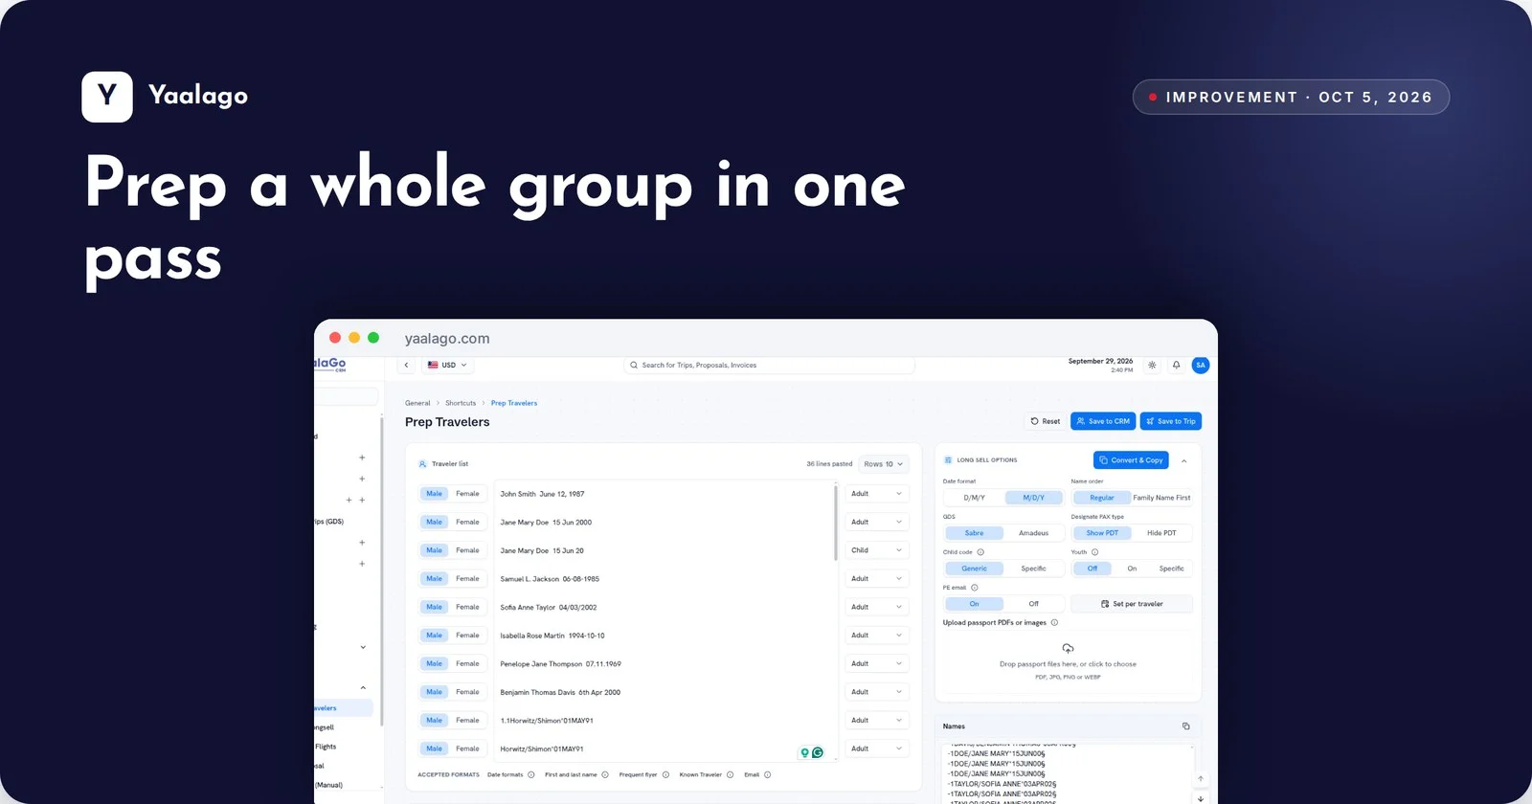The width and height of the screenshot is (1532, 804).
Task: Switch GDS to Amadeus
Action: tap(1033, 533)
